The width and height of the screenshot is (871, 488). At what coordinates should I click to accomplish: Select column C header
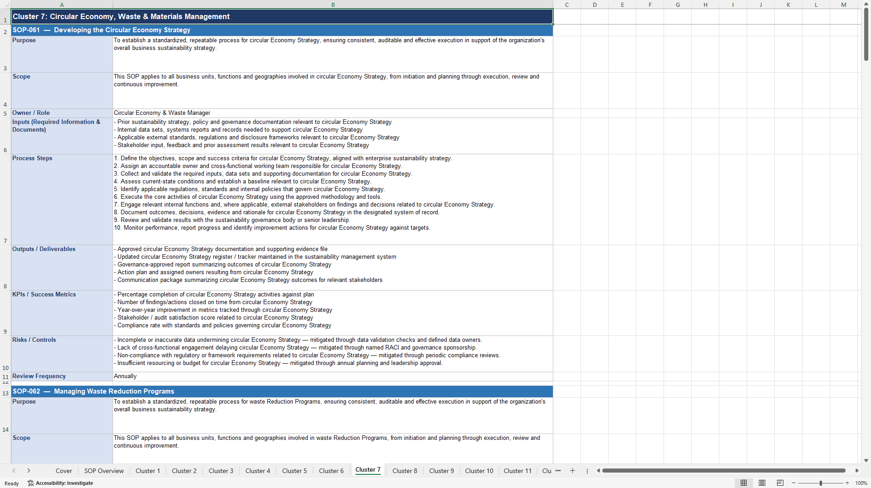pos(567,5)
